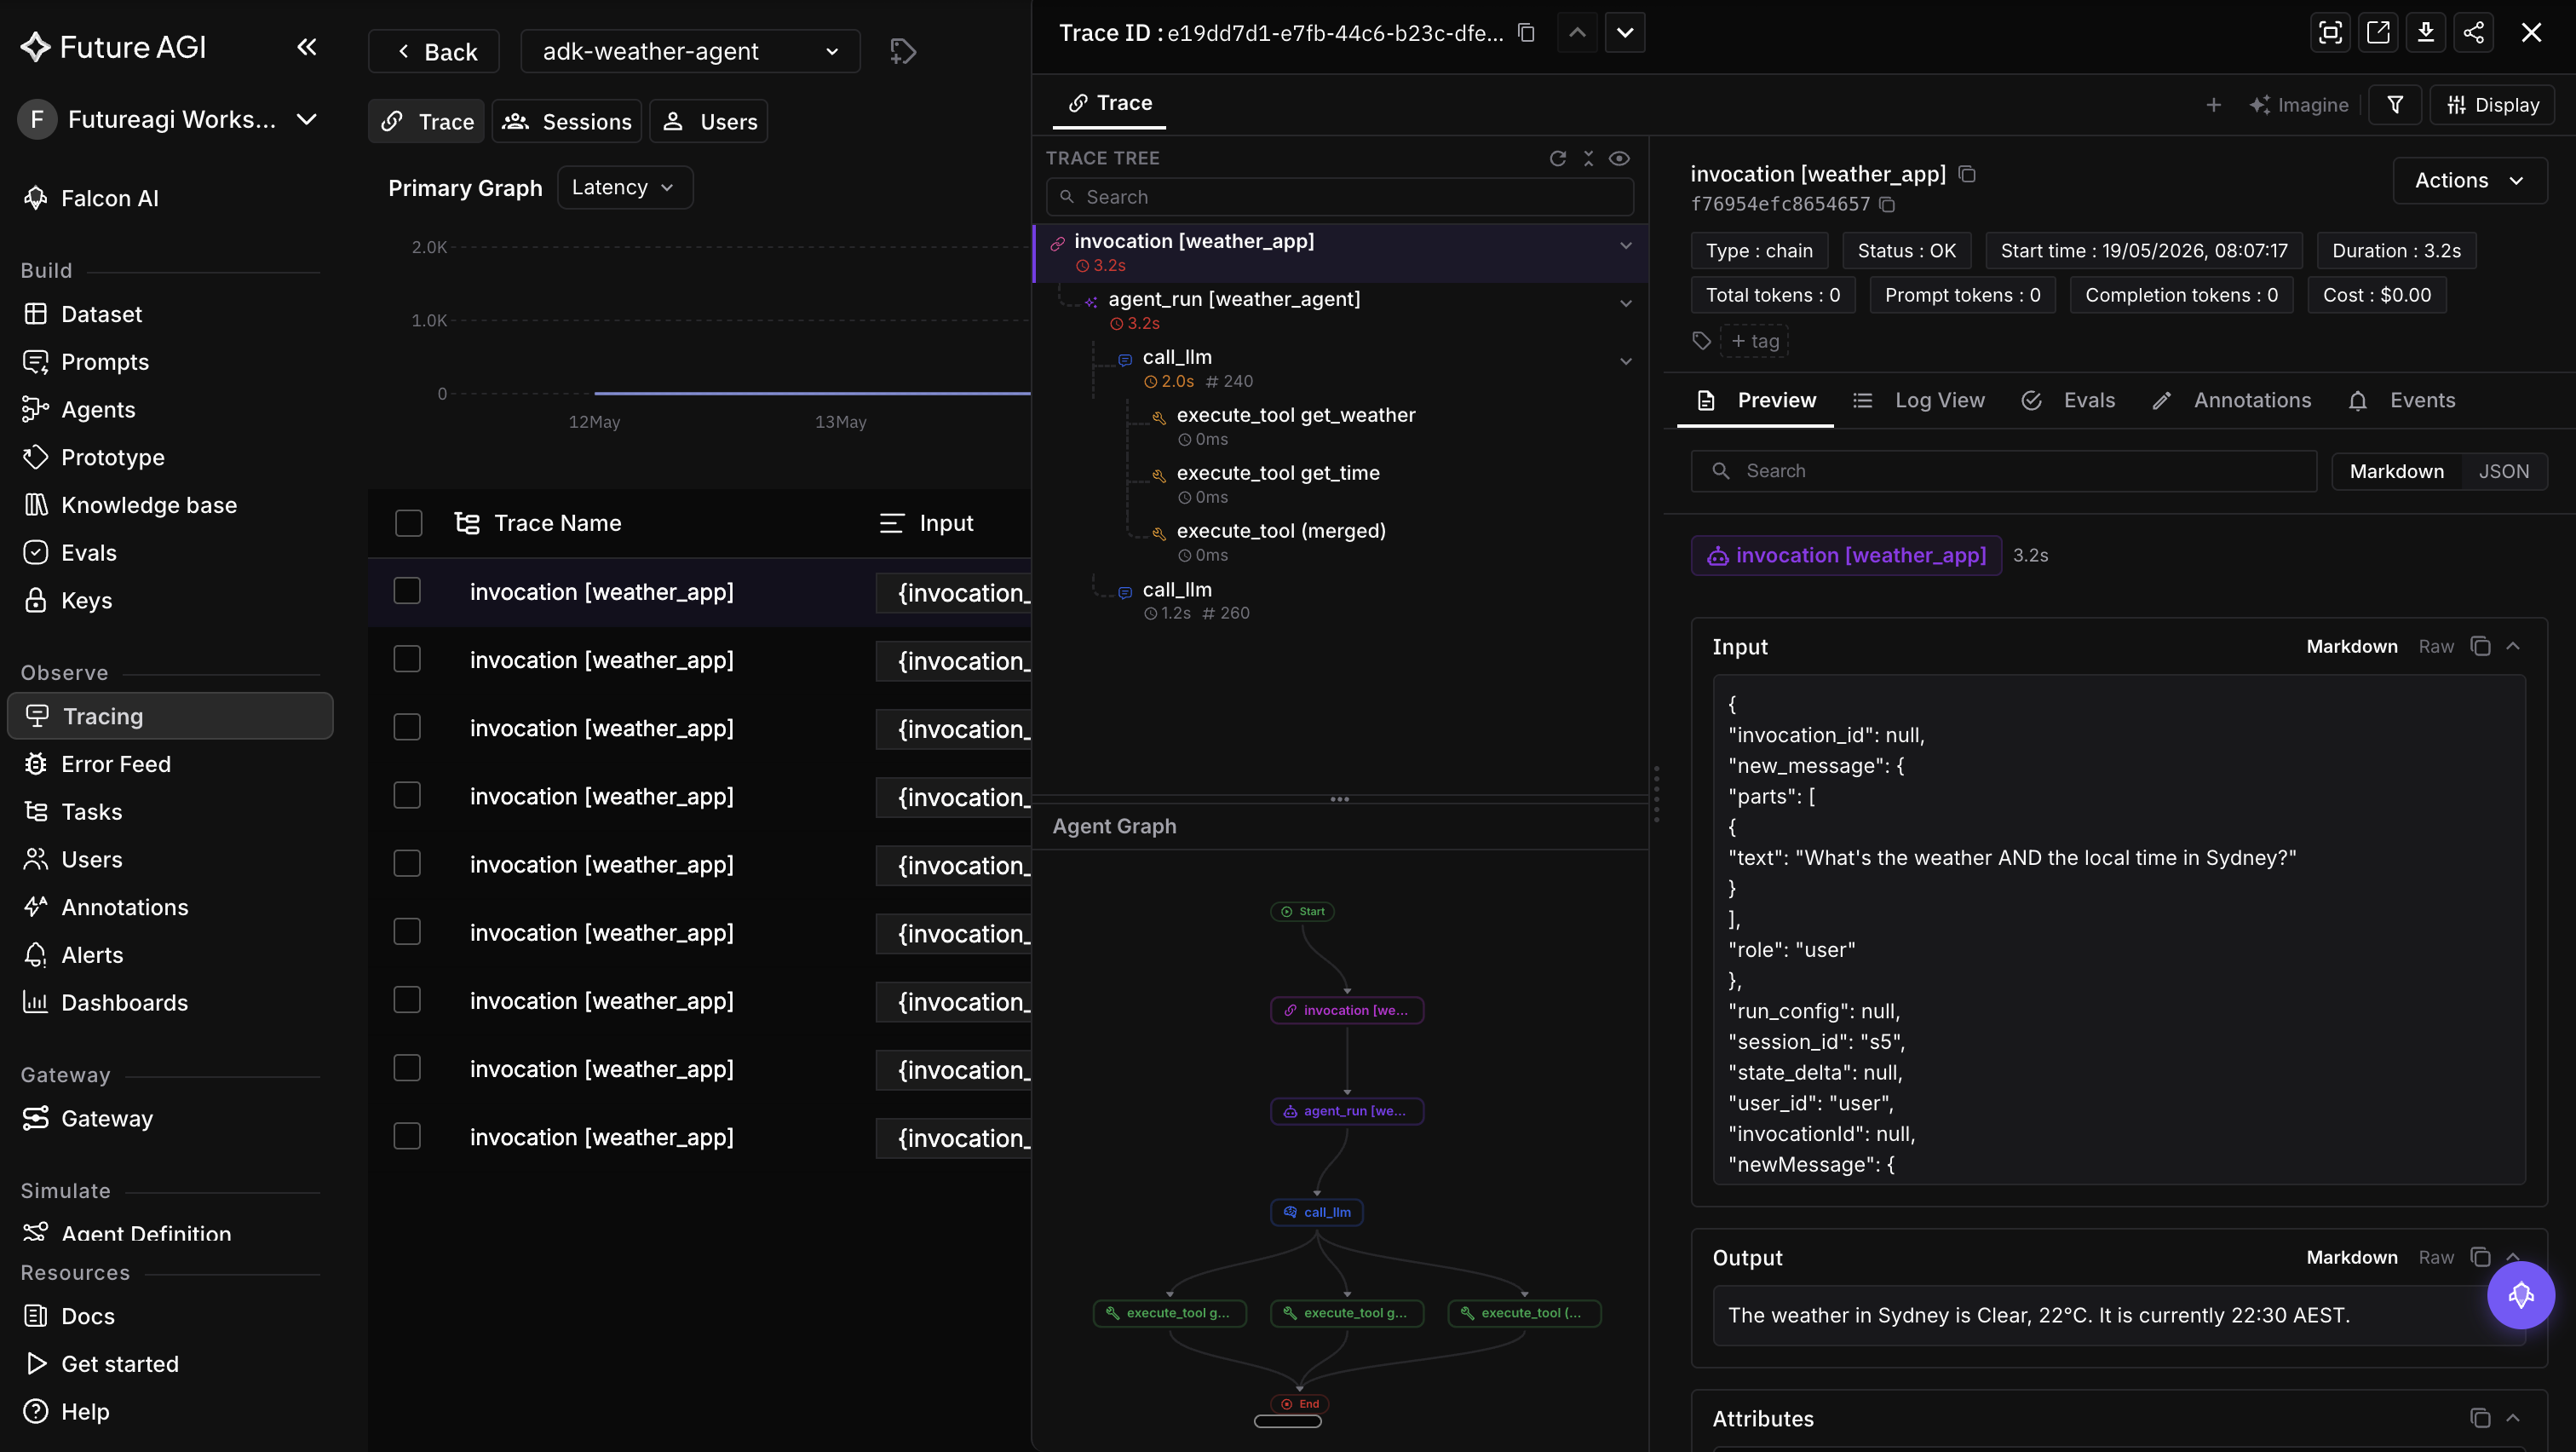Select all traces header checkbox
Screen dimensions: 2576x1452
(408, 523)
